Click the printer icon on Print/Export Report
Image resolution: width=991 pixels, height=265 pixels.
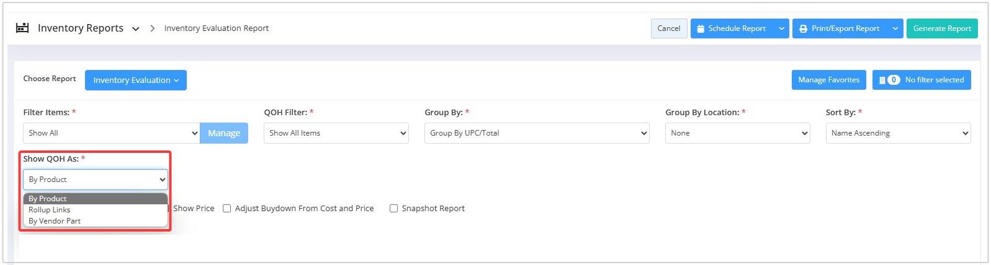(803, 28)
